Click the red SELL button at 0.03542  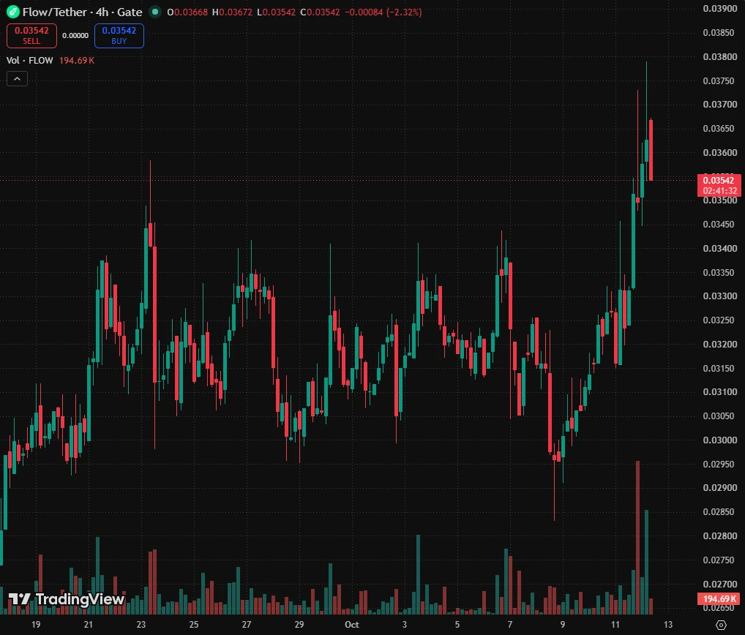(x=31, y=36)
